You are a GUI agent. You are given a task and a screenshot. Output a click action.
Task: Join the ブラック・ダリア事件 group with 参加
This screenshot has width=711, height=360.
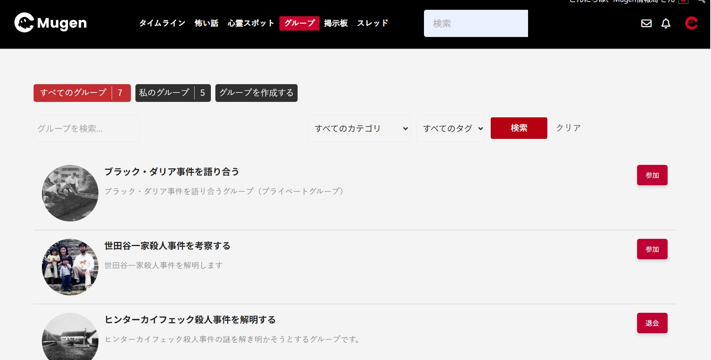(x=652, y=175)
